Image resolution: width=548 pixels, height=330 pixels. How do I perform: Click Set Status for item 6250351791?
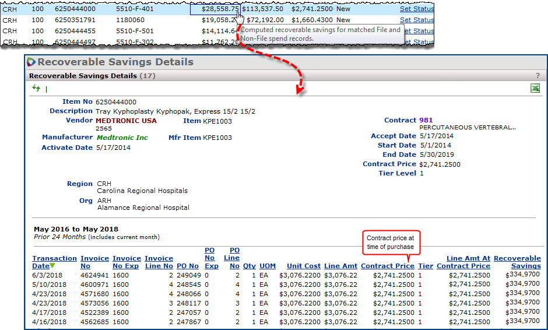point(416,20)
